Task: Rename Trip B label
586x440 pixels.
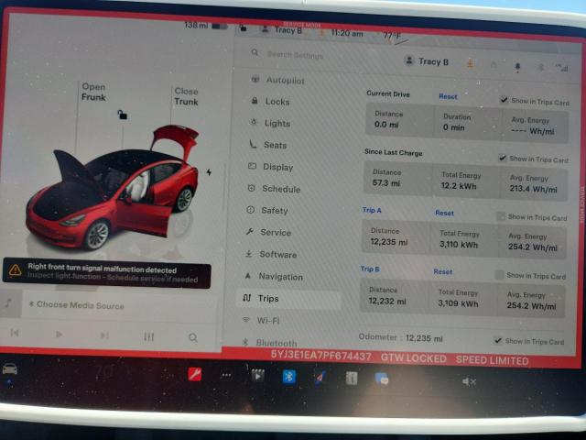Action: (370, 269)
